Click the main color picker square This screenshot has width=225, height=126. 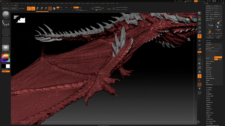coord(6,58)
